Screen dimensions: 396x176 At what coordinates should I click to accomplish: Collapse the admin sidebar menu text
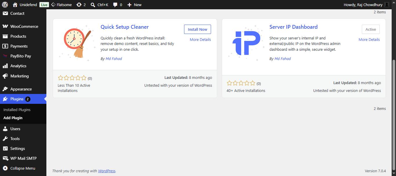tap(23, 168)
